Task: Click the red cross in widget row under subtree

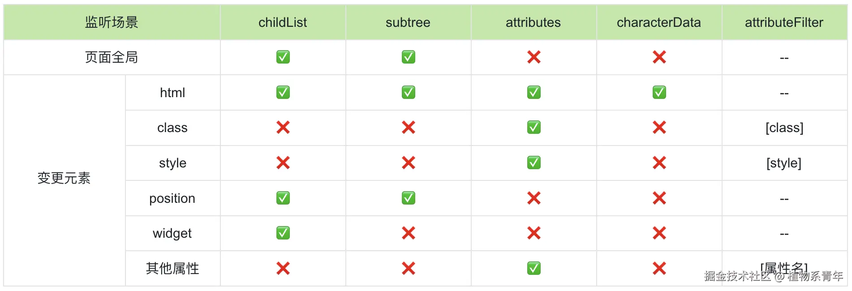Action: tap(408, 233)
